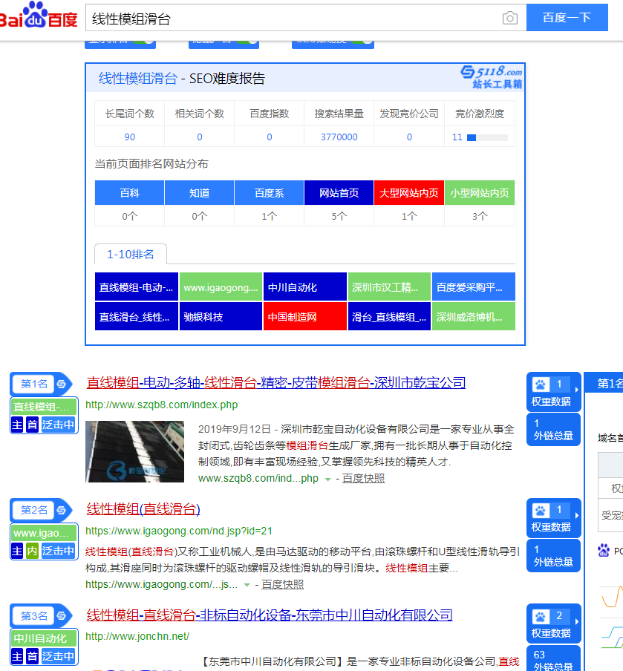Open result title 直线模组-电动-多轴-线性滑台
This screenshot has width=623, height=671.
[275, 382]
